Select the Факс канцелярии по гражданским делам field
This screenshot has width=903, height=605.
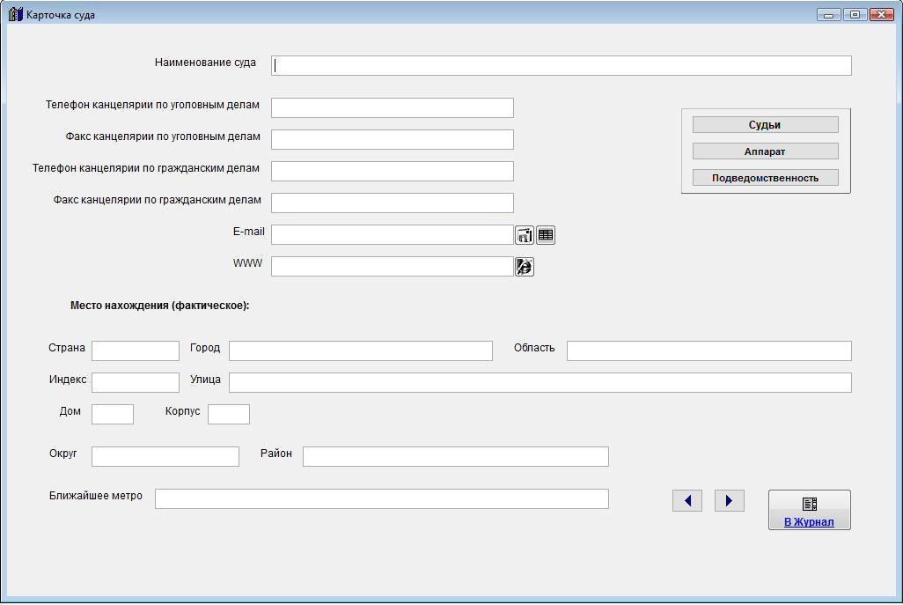(393, 203)
